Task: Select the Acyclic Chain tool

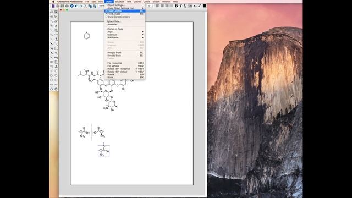Action: [x=51, y=67]
